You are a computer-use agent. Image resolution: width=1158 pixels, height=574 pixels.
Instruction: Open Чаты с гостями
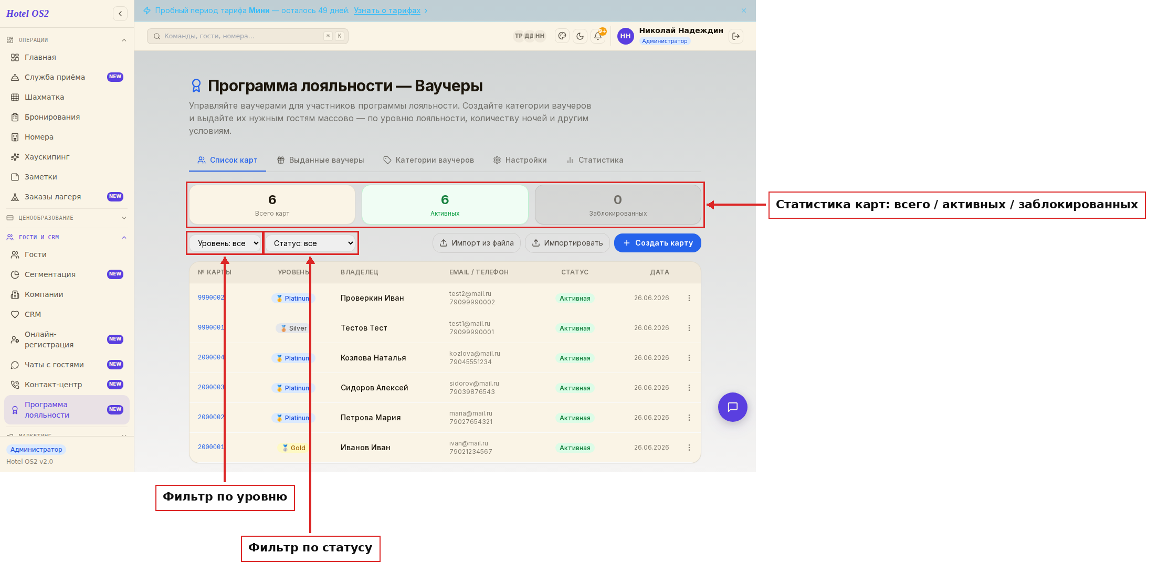point(67,365)
